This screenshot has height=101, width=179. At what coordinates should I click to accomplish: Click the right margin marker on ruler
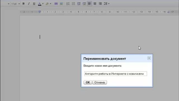(x=168, y=12)
